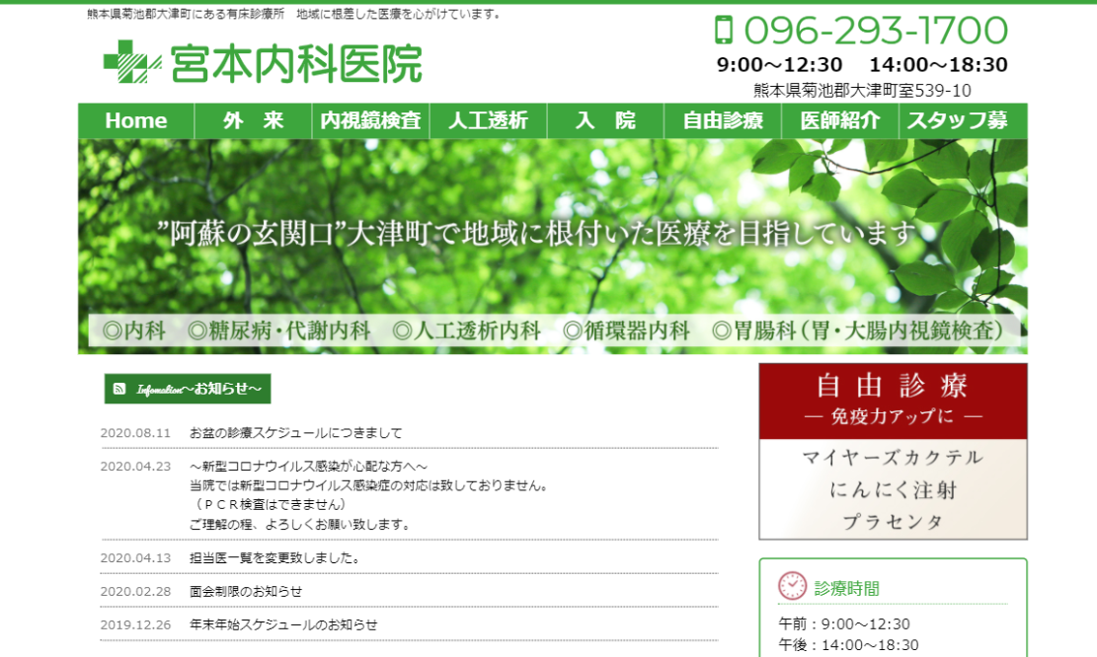
Task: Open the Home menu item
Action: [136, 121]
